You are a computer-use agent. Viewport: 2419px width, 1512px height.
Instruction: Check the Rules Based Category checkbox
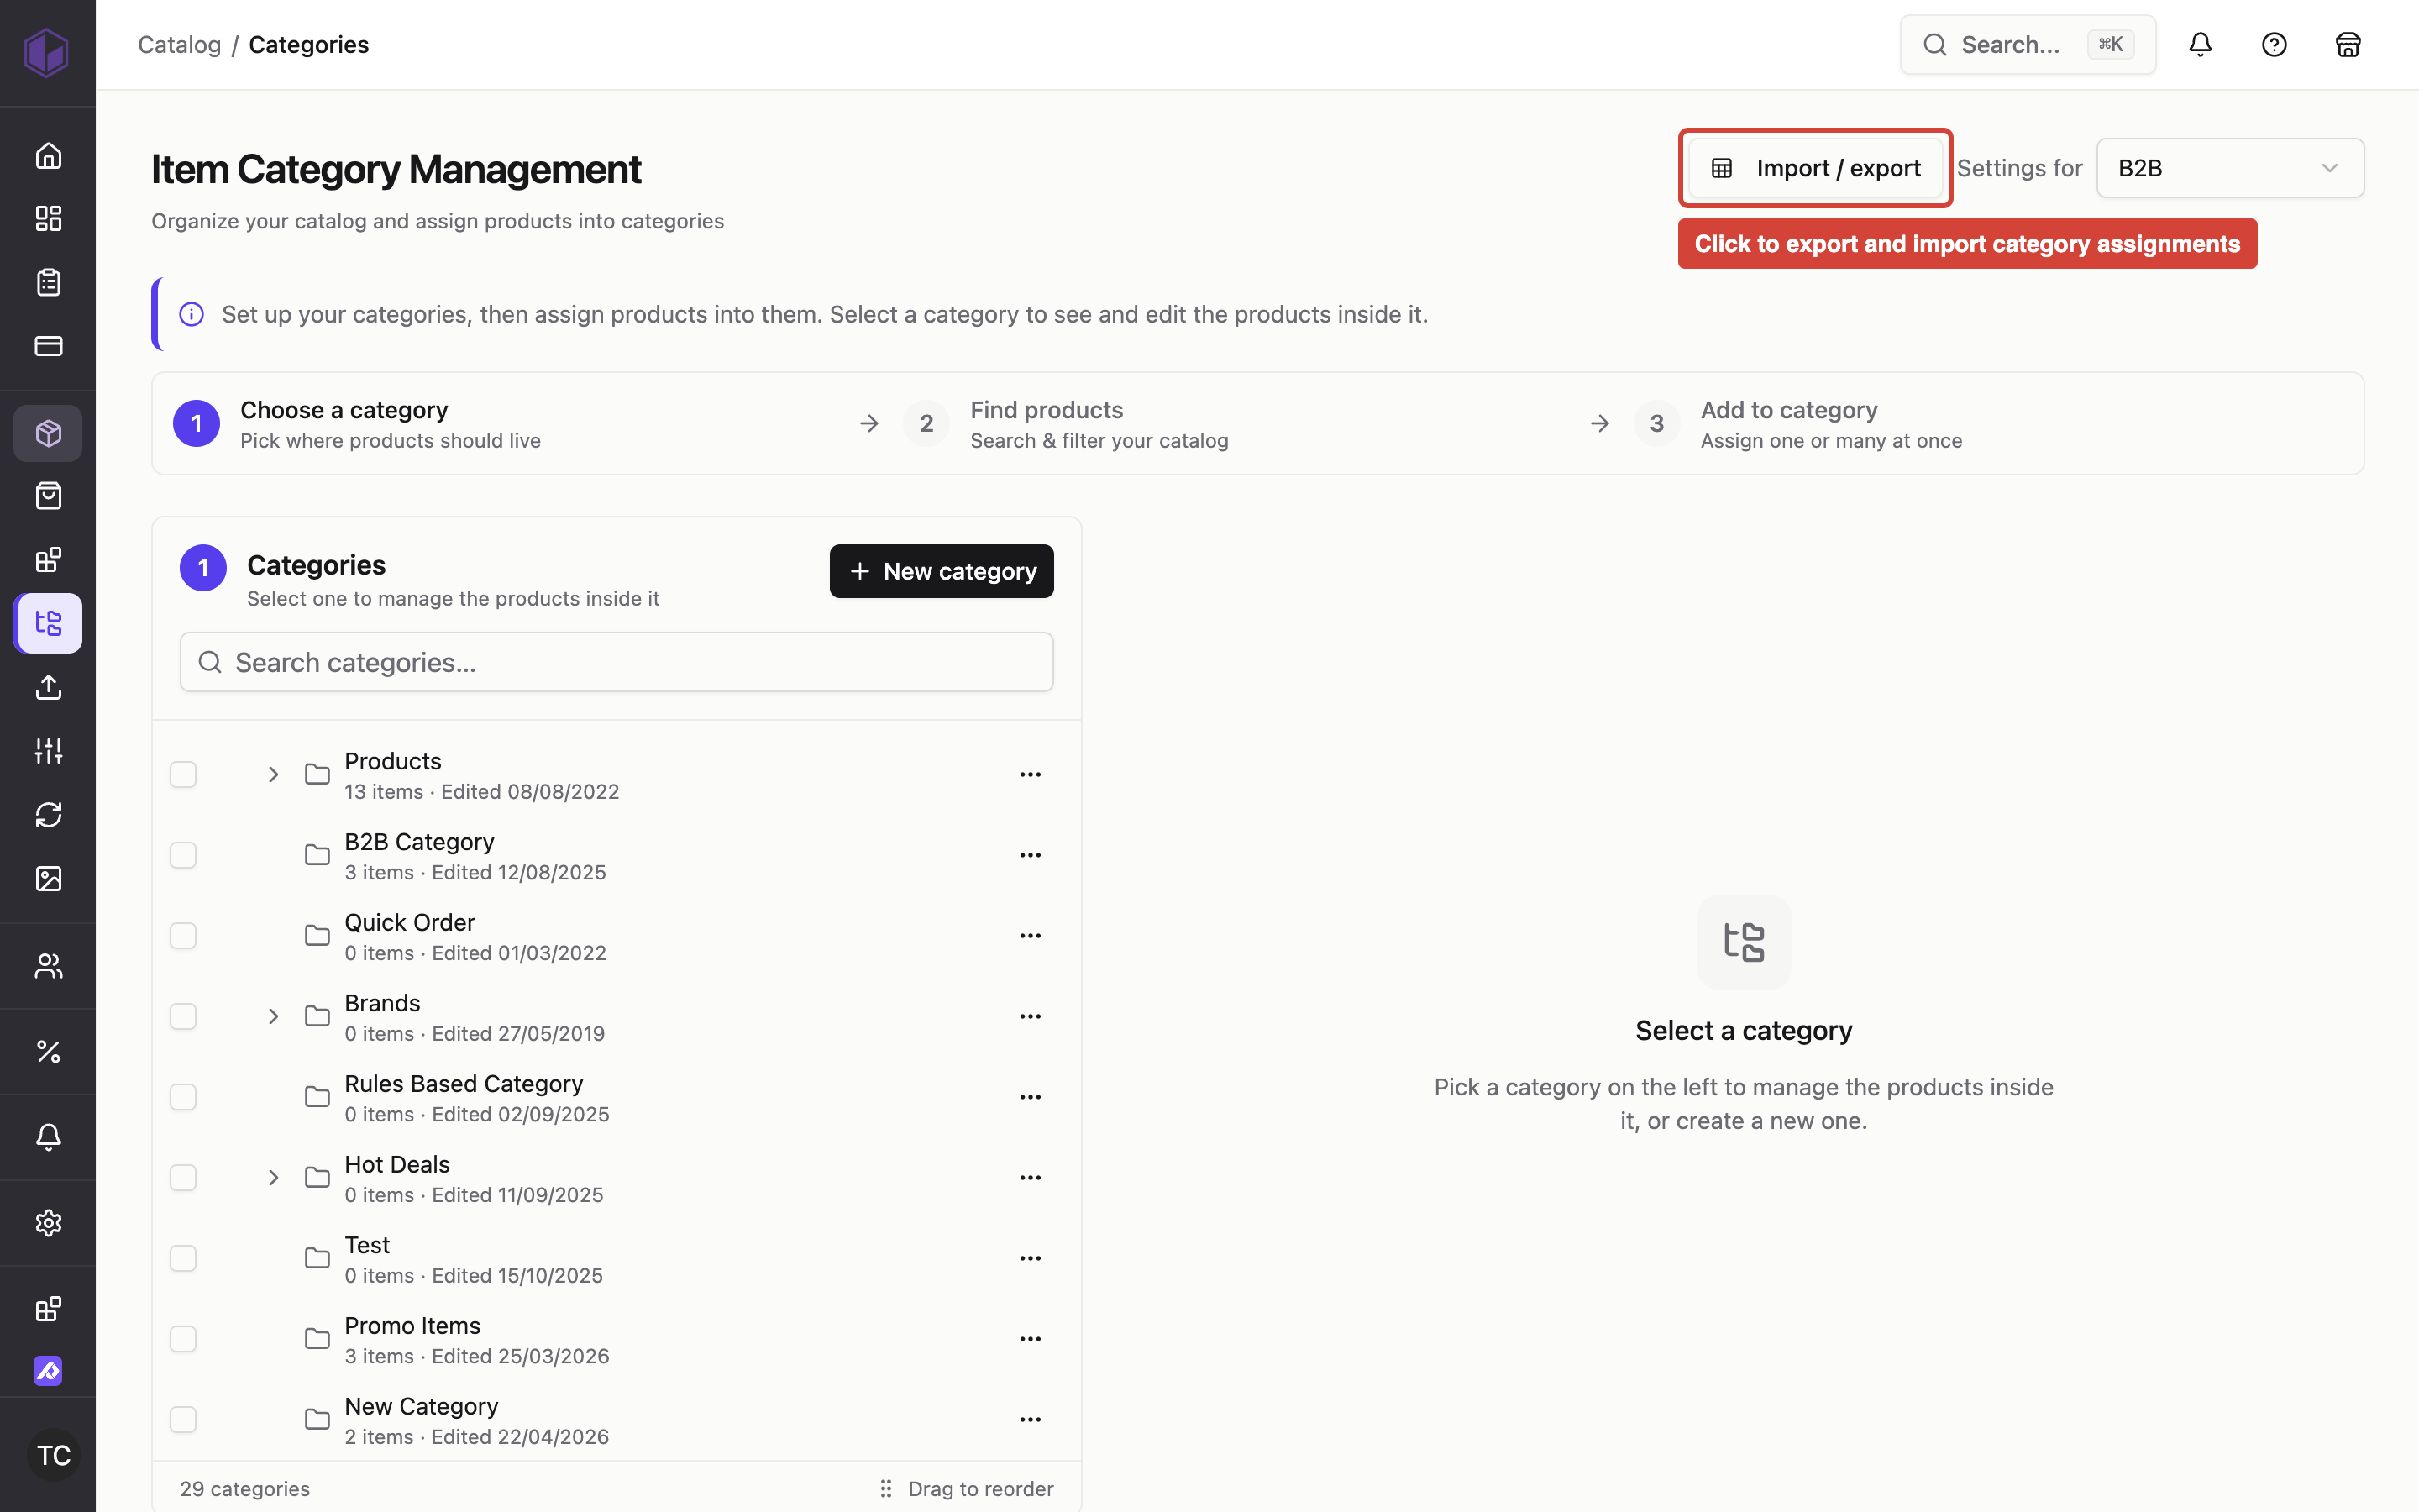pyautogui.click(x=183, y=1097)
